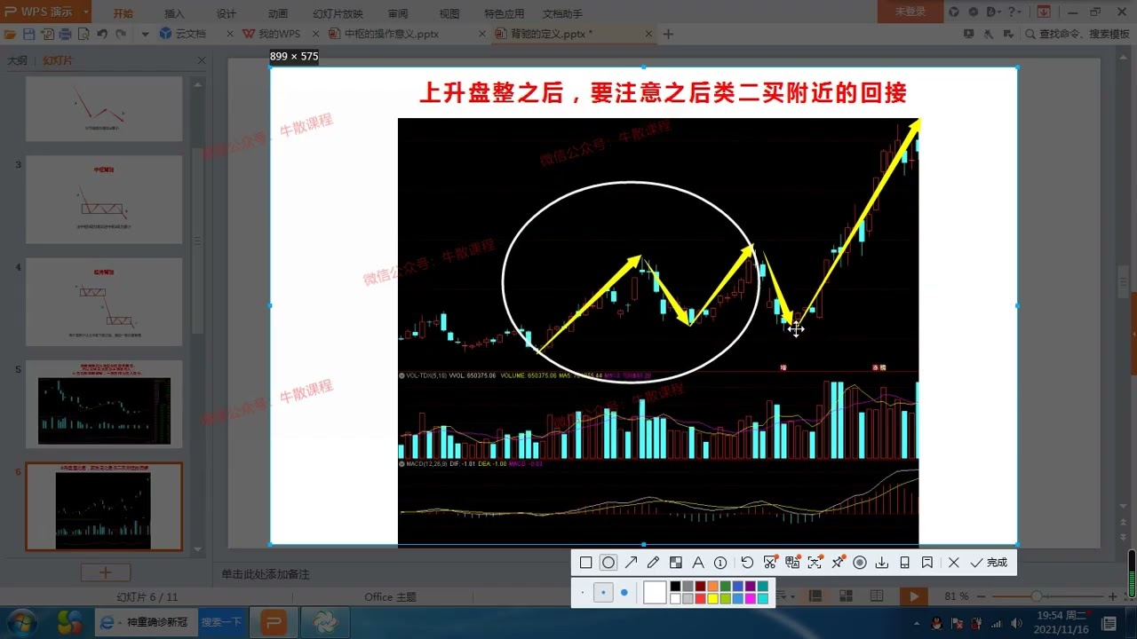Click the notes area 单击此处添加备注
Screen dimensions: 1137x639
(x=266, y=574)
